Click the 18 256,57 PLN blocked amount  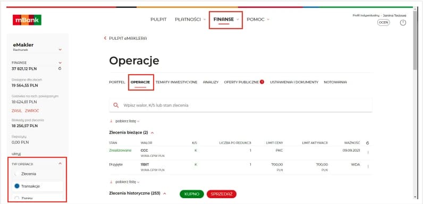(x=25, y=126)
